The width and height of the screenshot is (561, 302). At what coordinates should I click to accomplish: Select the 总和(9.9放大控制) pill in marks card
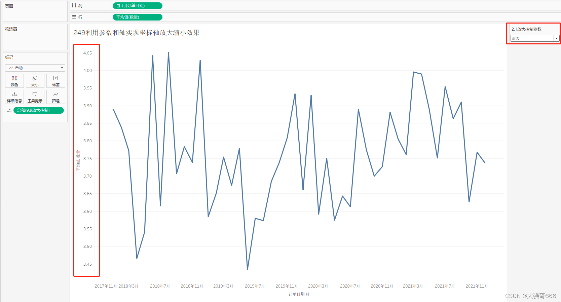pyautogui.click(x=39, y=110)
